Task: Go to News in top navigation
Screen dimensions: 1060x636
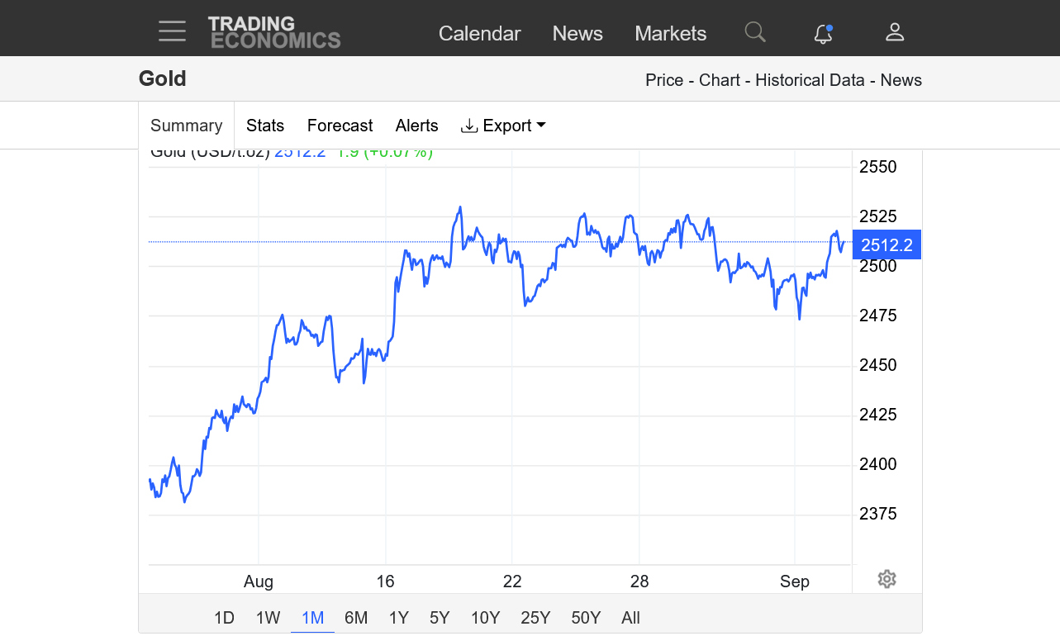Action: (578, 34)
